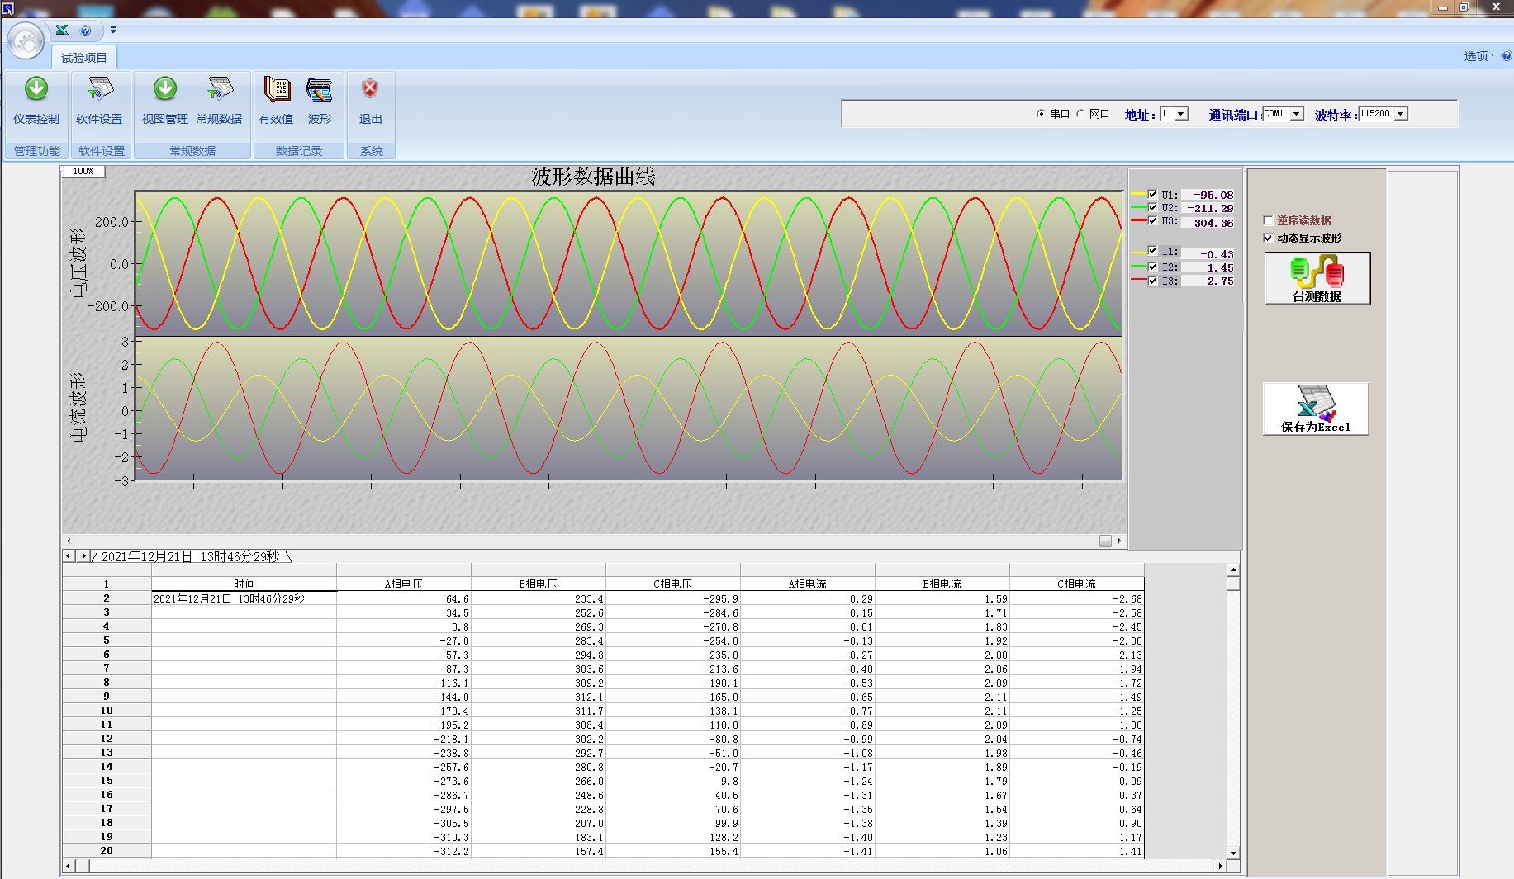This screenshot has width=1514, height=879.
Task: Expand the 通讯端口 COM1 dropdown
Action: point(1297,114)
